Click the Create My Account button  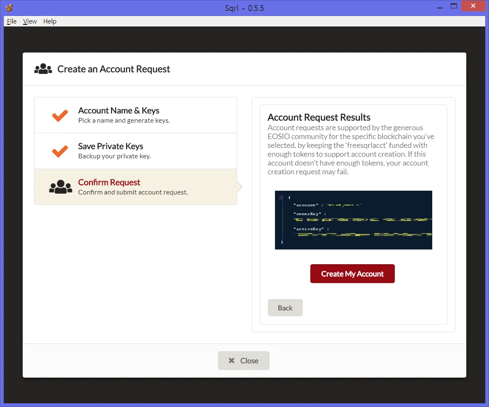pyautogui.click(x=352, y=273)
